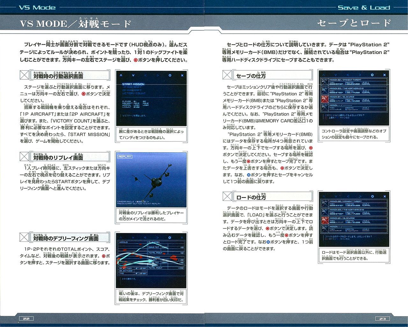This screenshot has height=327, width=408.
Task: Open the REPLAY fighter jet screenshot thumbnail
Action: point(151,179)
